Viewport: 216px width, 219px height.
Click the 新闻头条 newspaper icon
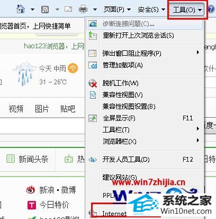11,159
